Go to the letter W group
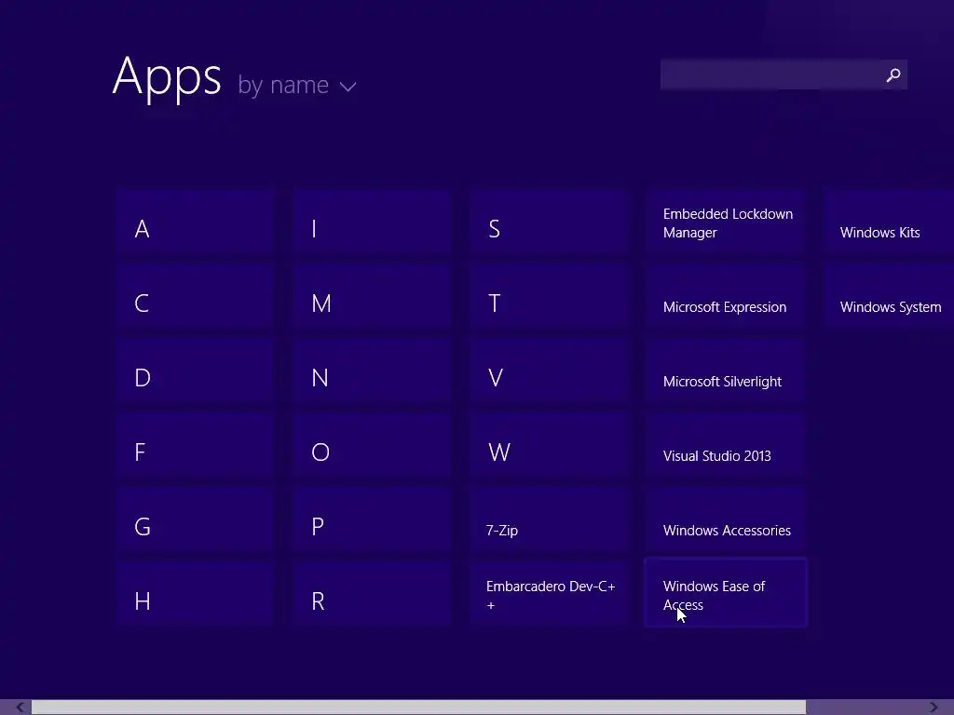This screenshot has height=715, width=954. 549,445
